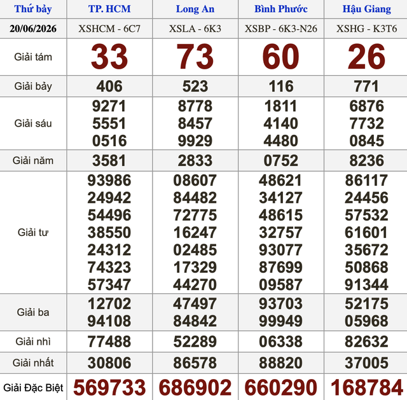Click the Giải ba row label

(x=33, y=312)
